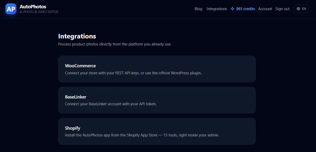Open the EN language selector

point(301,9)
